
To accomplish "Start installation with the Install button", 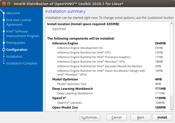I will point(162,117).
